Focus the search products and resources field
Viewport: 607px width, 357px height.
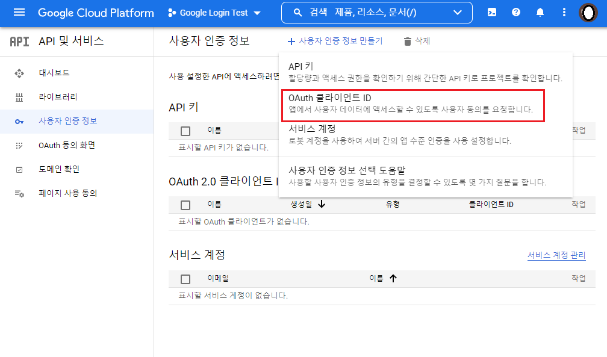point(376,13)
